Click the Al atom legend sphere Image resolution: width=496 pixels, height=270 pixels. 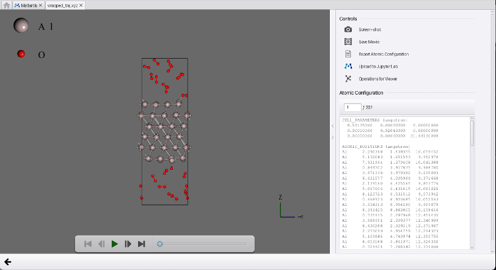coord(22,26)
